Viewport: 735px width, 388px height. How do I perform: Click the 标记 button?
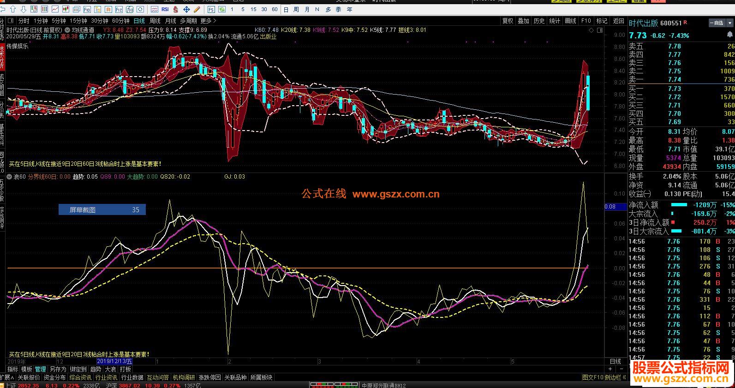(x=602, y=21)
